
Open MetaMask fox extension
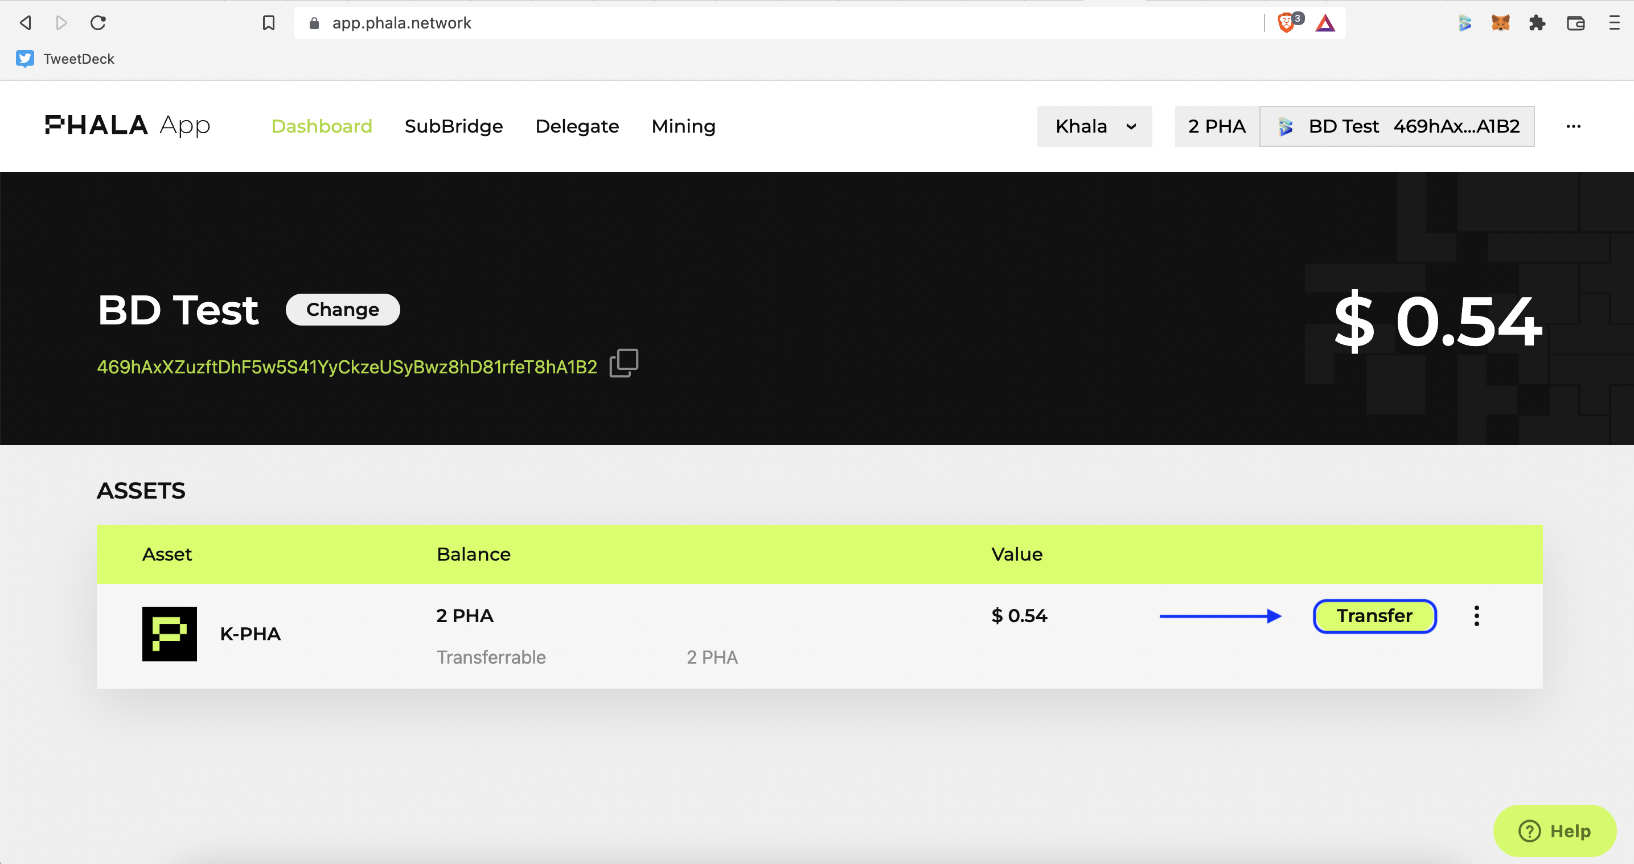[1500, 23]
